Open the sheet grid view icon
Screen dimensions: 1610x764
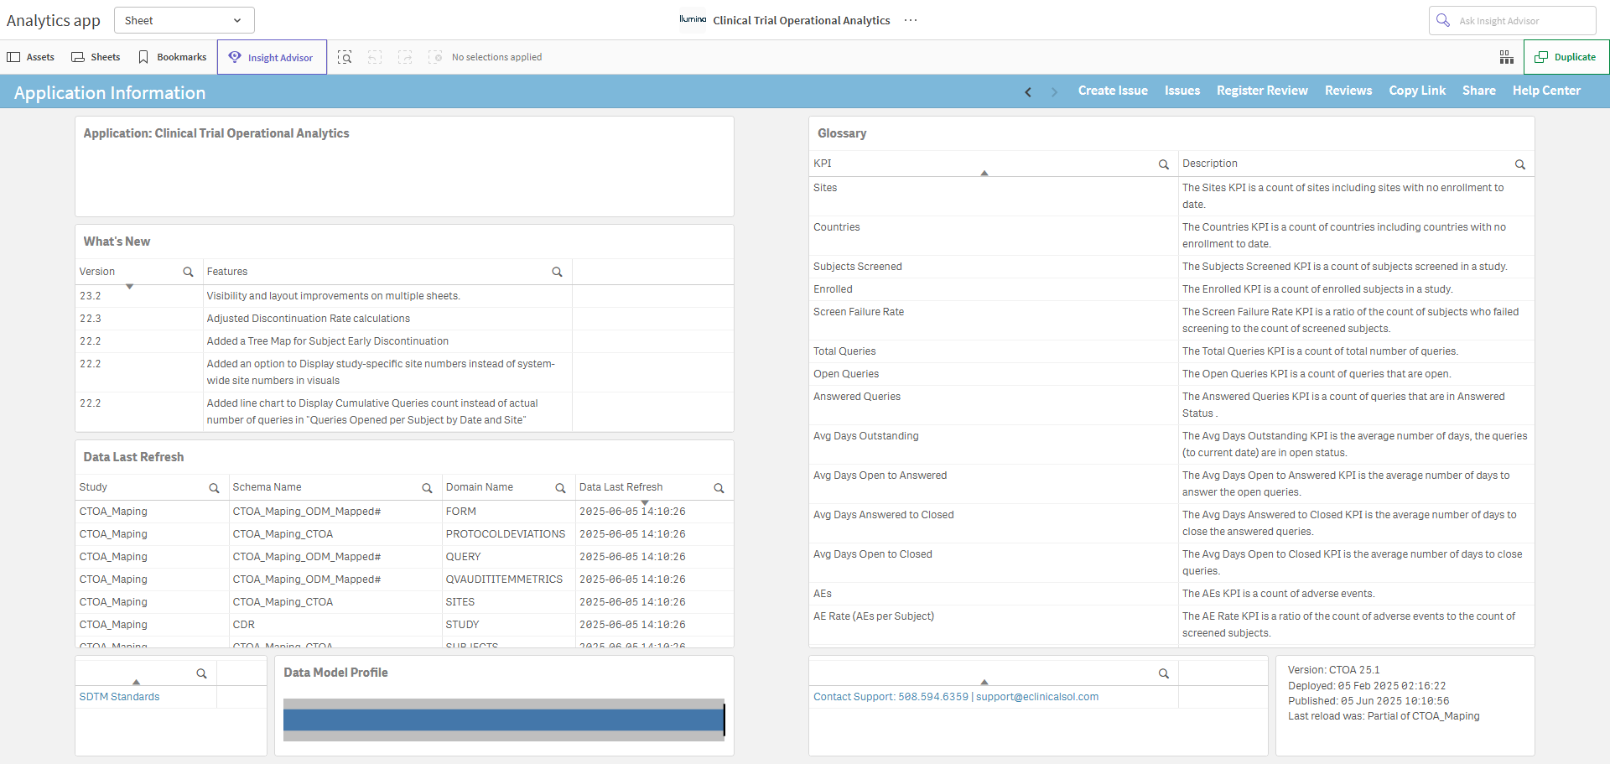click(1507, 57)
